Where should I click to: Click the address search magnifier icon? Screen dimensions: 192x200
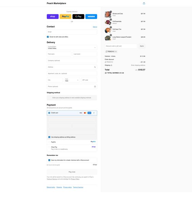pos(95,67)
